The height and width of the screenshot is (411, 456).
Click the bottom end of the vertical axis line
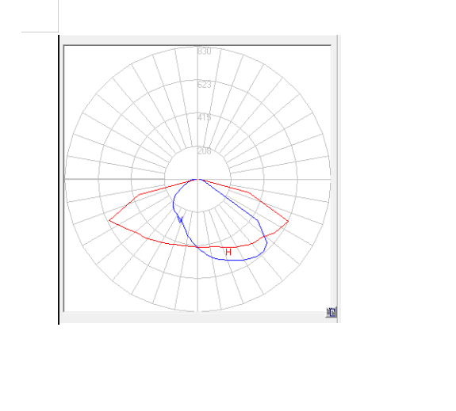point(197,310)
